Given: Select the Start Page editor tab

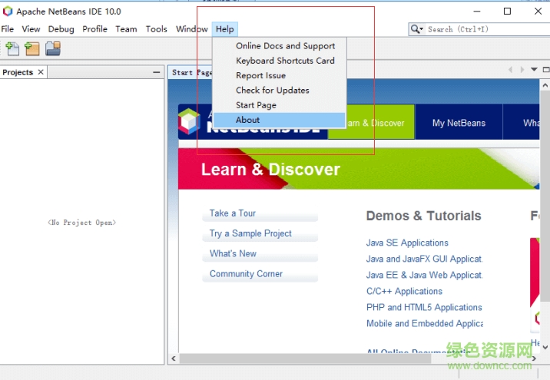Looking at the screenshot, I should 191,72.
